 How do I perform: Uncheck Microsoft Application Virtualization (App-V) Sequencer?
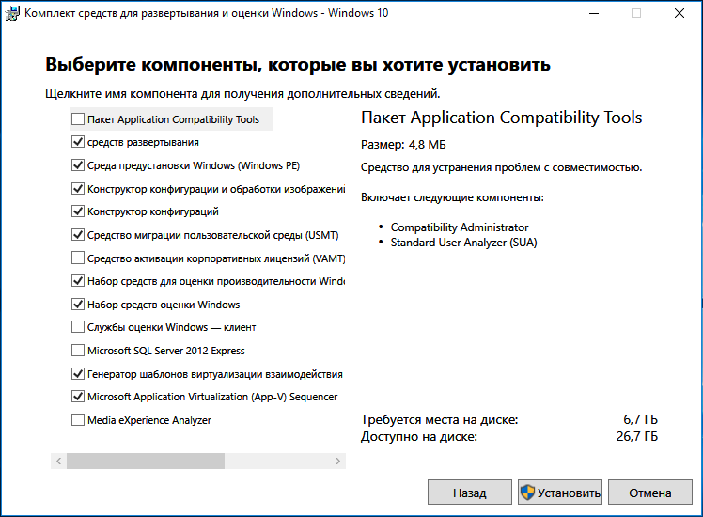click(78, 397)
